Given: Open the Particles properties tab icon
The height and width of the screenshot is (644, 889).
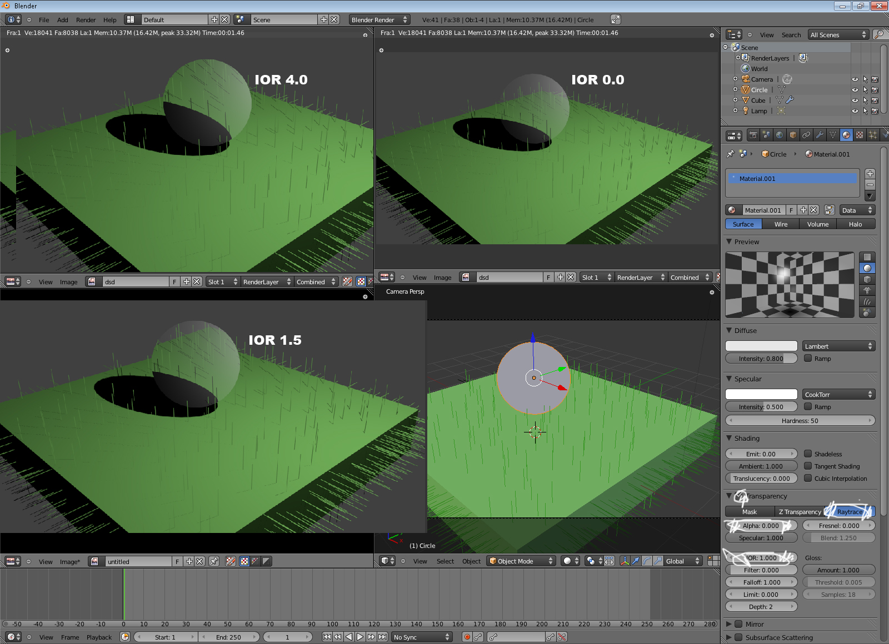Looking at the screenshot, I should [873, 135].
